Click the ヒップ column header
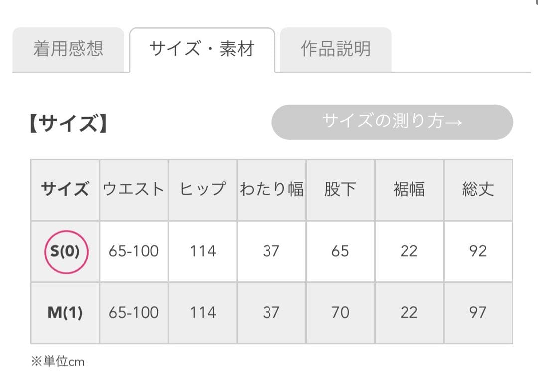The image size is (538, 373). tap(202, 189)
